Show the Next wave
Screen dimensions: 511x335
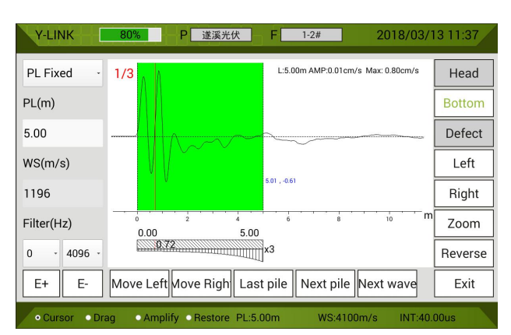(387, 284)
